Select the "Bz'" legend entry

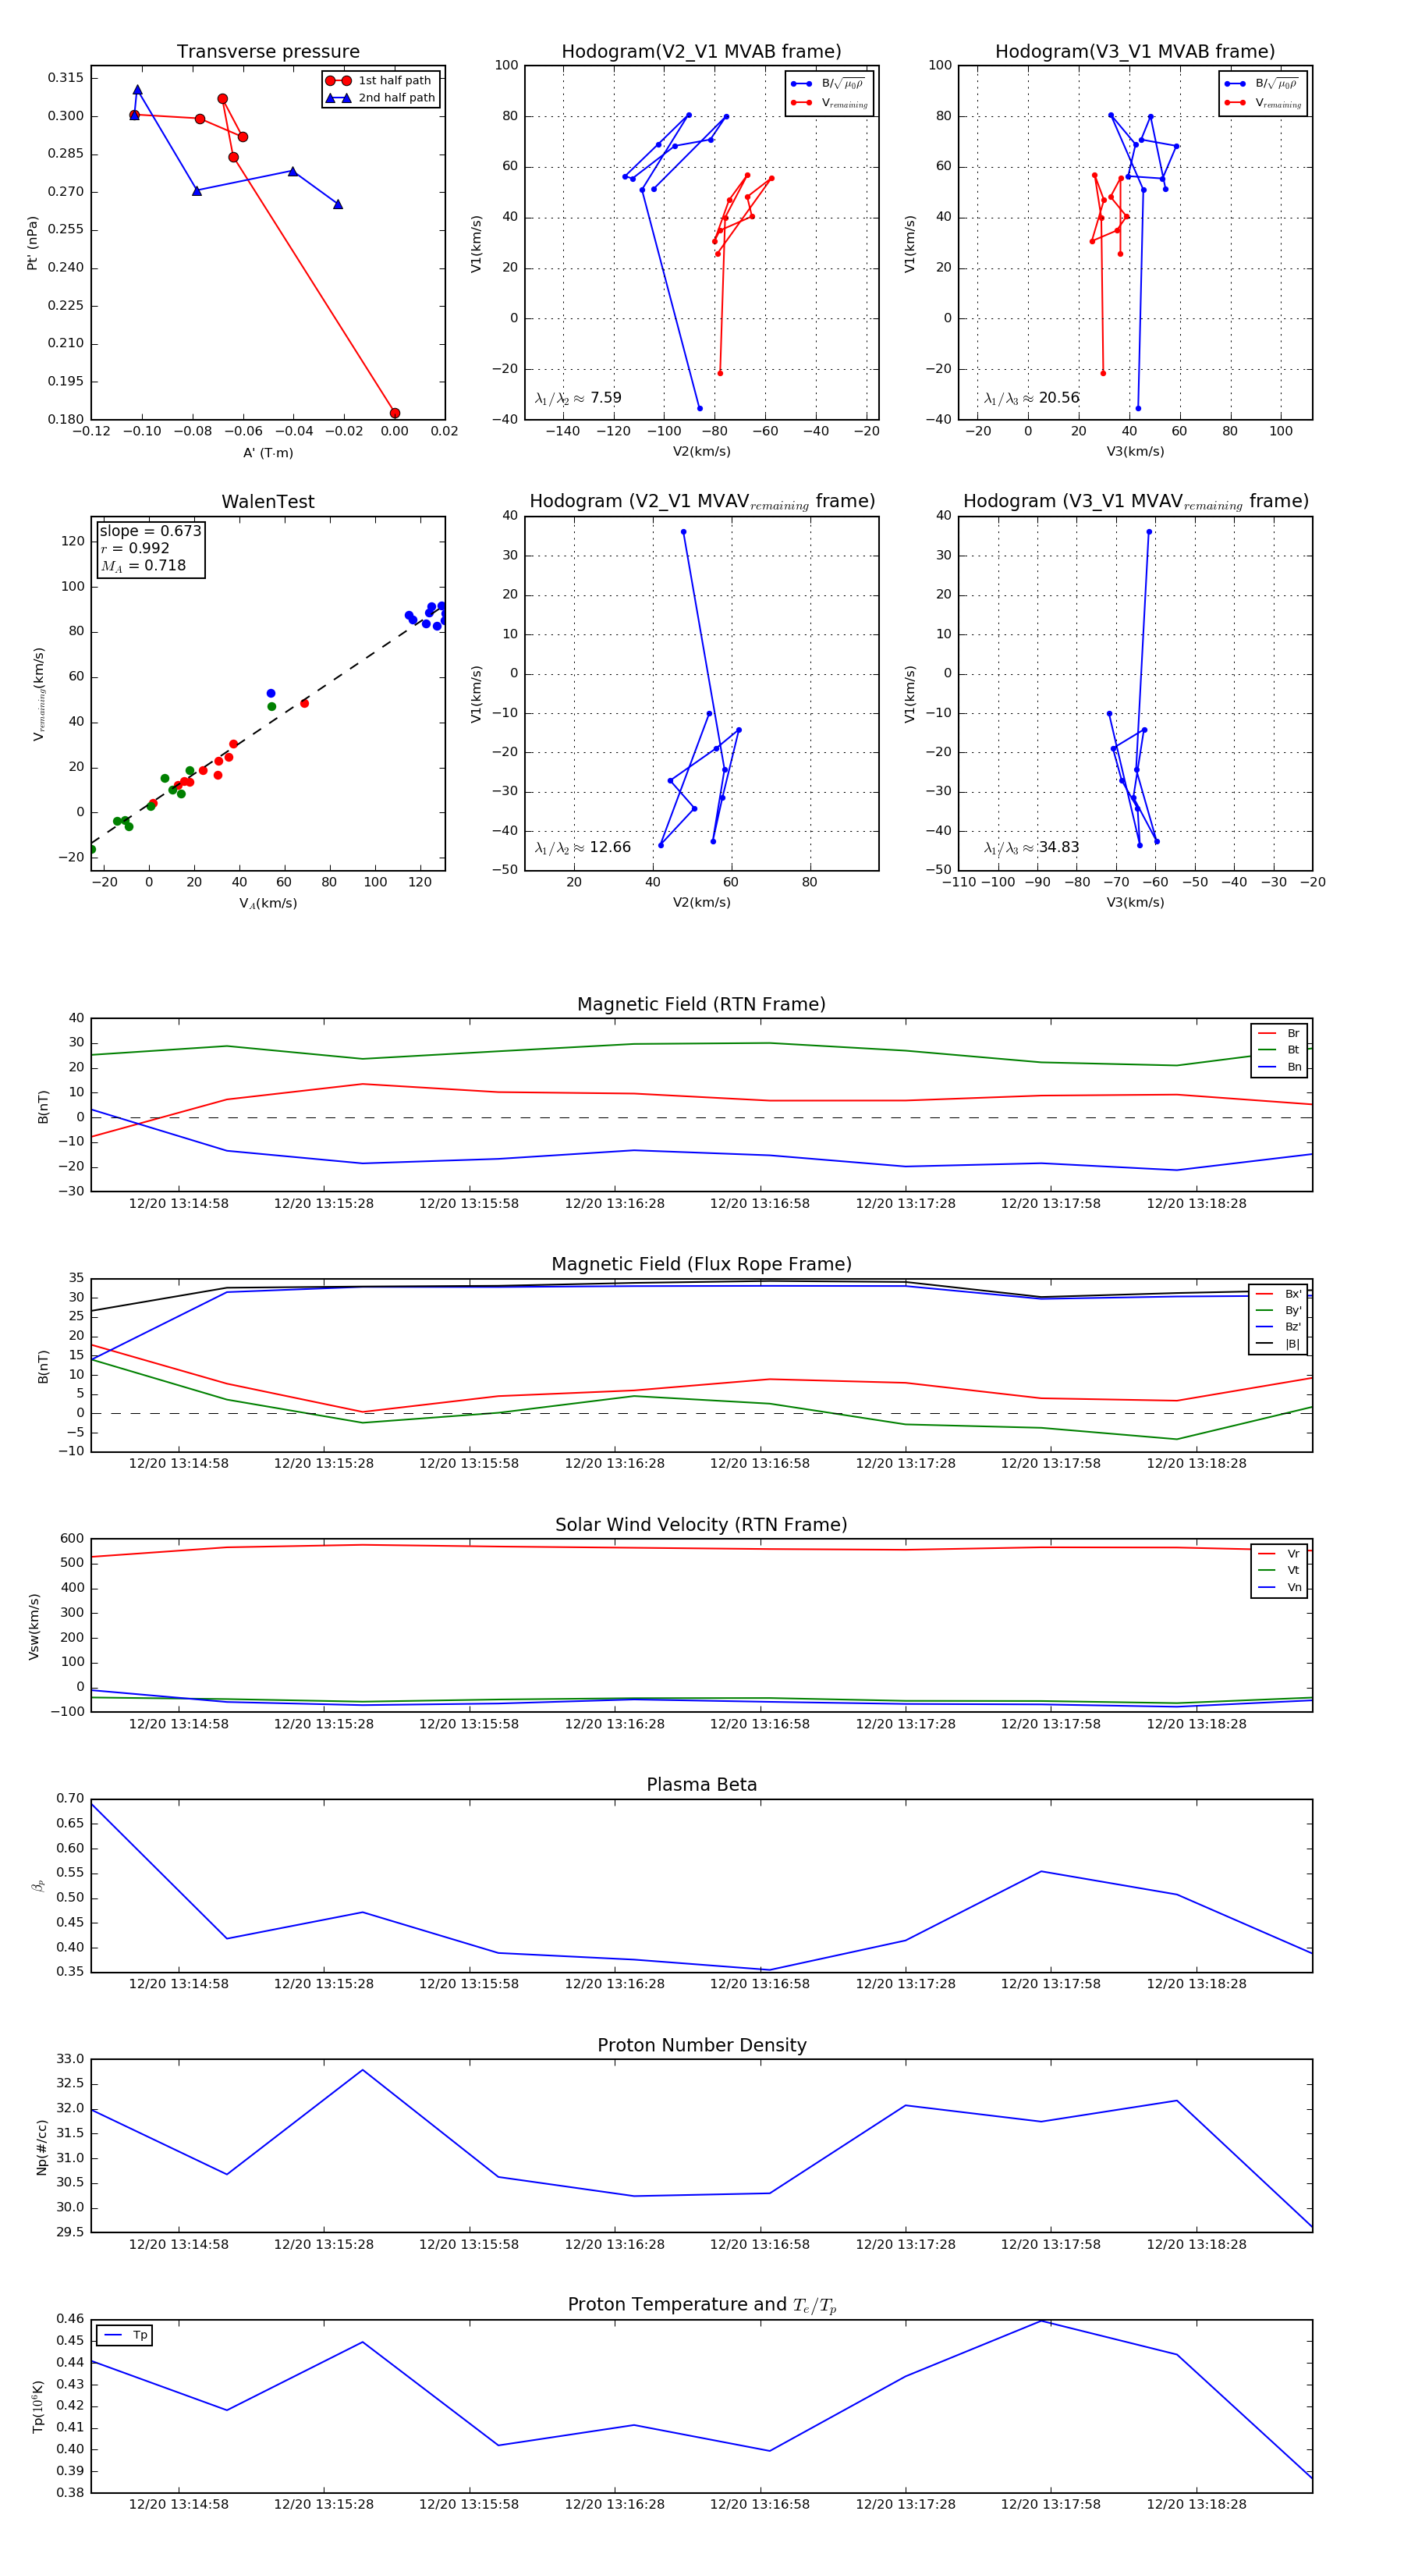1278,1327
